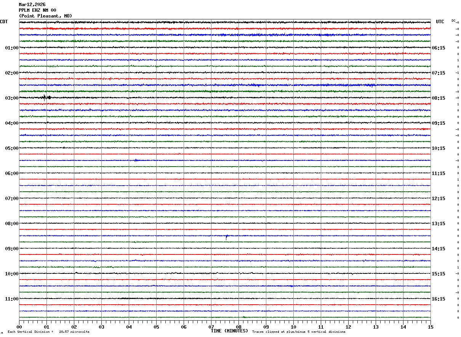The height and width of the screenshot is (337, 461).
Task: Click the 11:15 UTC time label
Action: coord(439,173)
